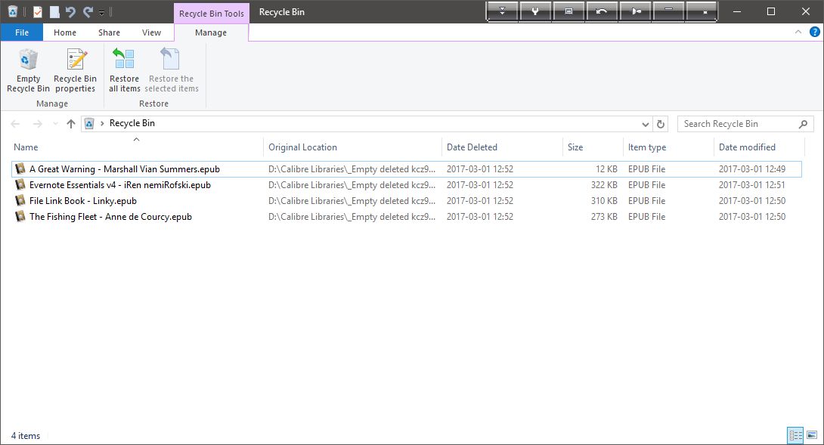The height and width of the screenshot is (445, 824).
Task: Click the Recycle Bin icon in the title bar
Action: point(13,11)
